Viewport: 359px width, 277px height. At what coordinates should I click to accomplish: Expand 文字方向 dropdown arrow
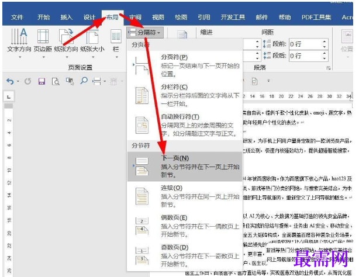[20, 57]
